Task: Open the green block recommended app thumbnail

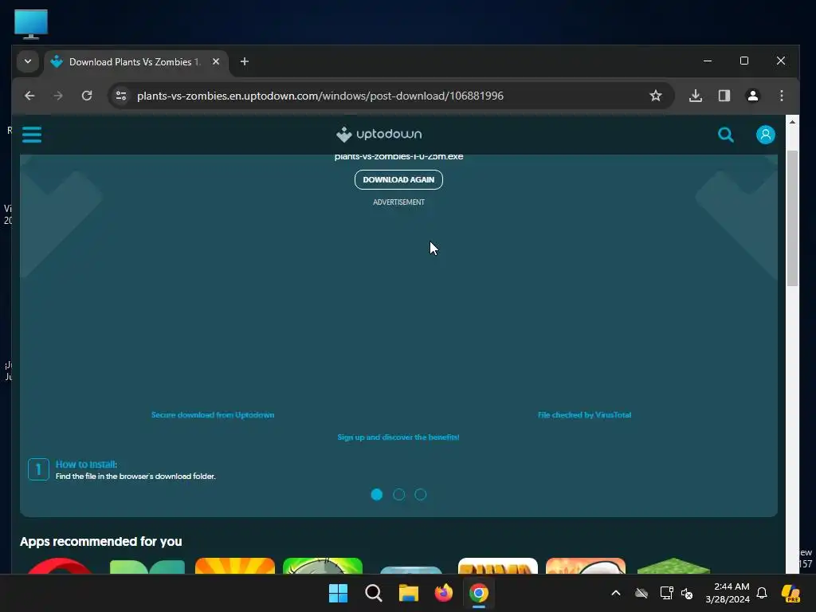Action: 673,566
